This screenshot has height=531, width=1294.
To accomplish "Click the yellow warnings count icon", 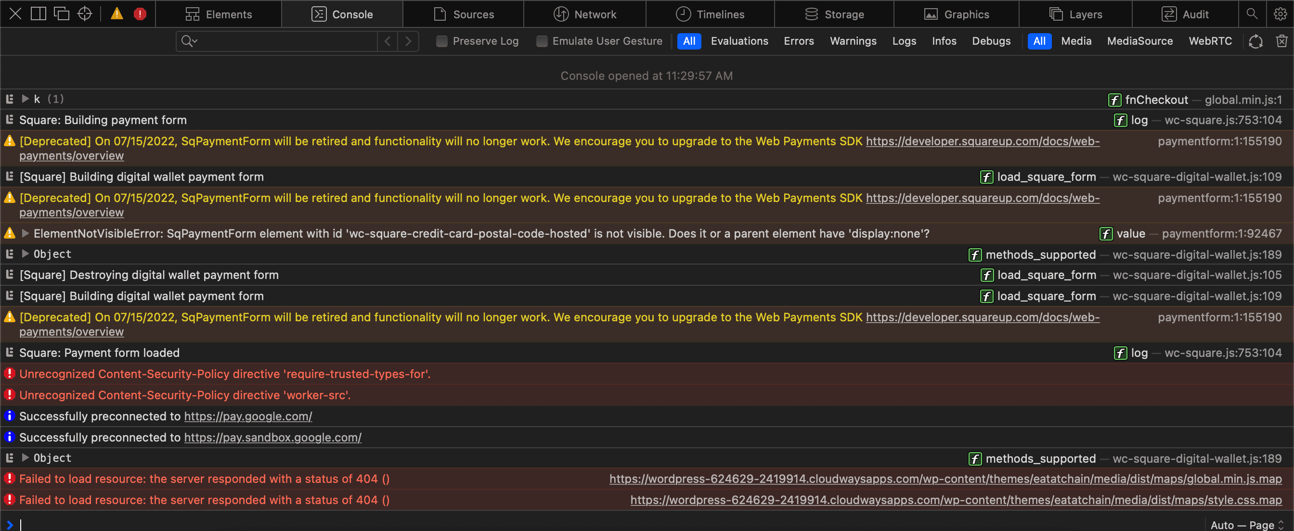I will pyautogui.click(x=116, y=13).
